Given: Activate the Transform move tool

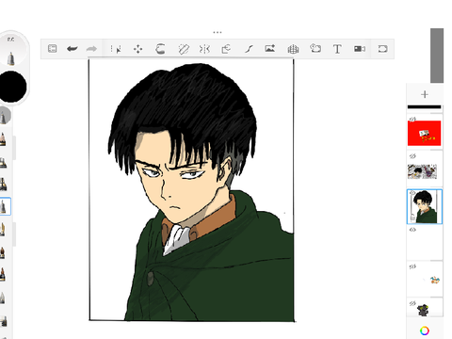Looking at the screenshot, I should (137, 49).
